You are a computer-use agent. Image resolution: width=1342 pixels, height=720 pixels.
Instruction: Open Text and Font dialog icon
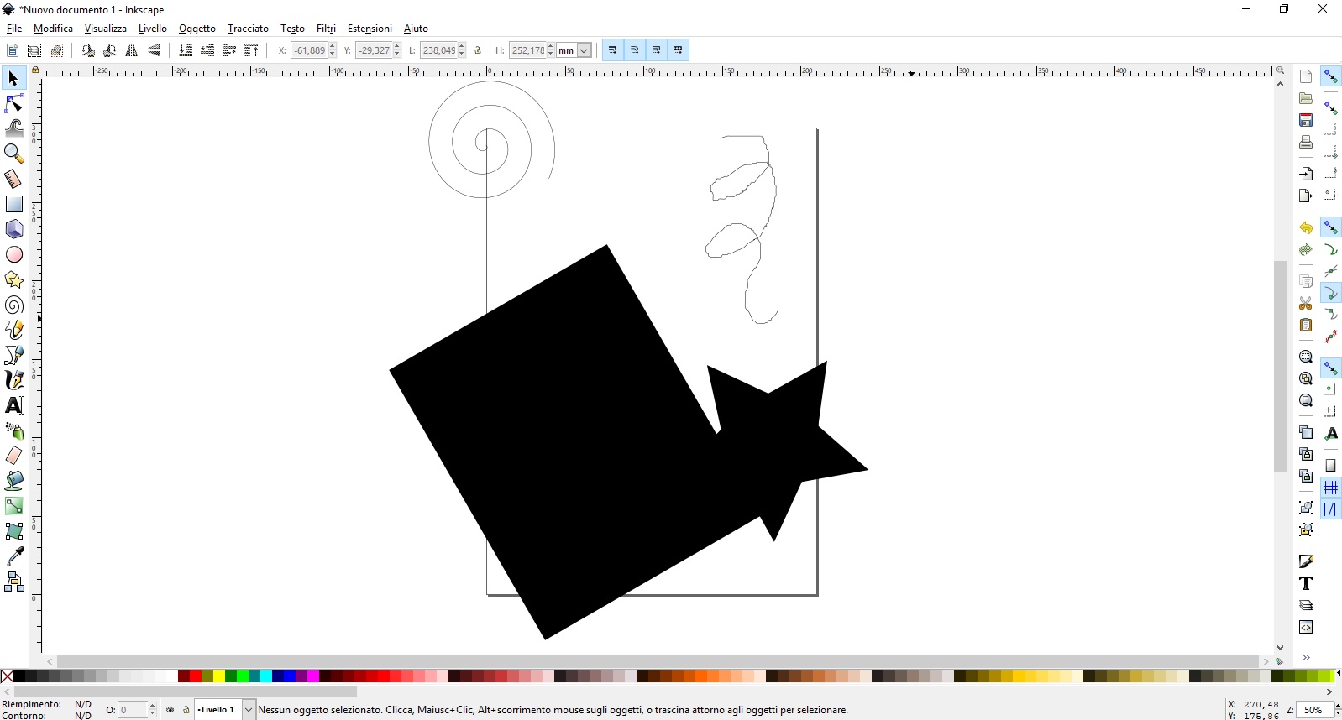pos(1306,583)
